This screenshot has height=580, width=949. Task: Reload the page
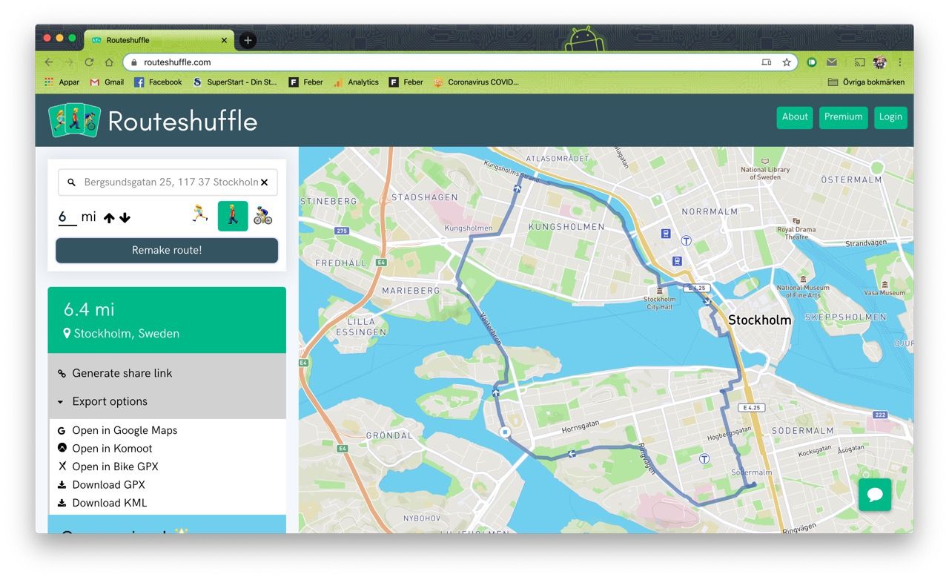[x=89, y=62]
